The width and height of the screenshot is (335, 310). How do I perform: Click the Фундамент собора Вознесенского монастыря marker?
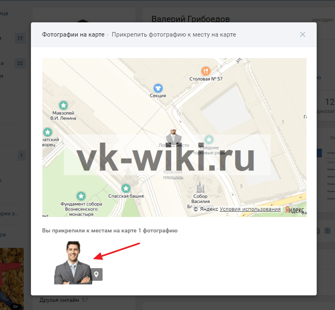coord(81,196)
